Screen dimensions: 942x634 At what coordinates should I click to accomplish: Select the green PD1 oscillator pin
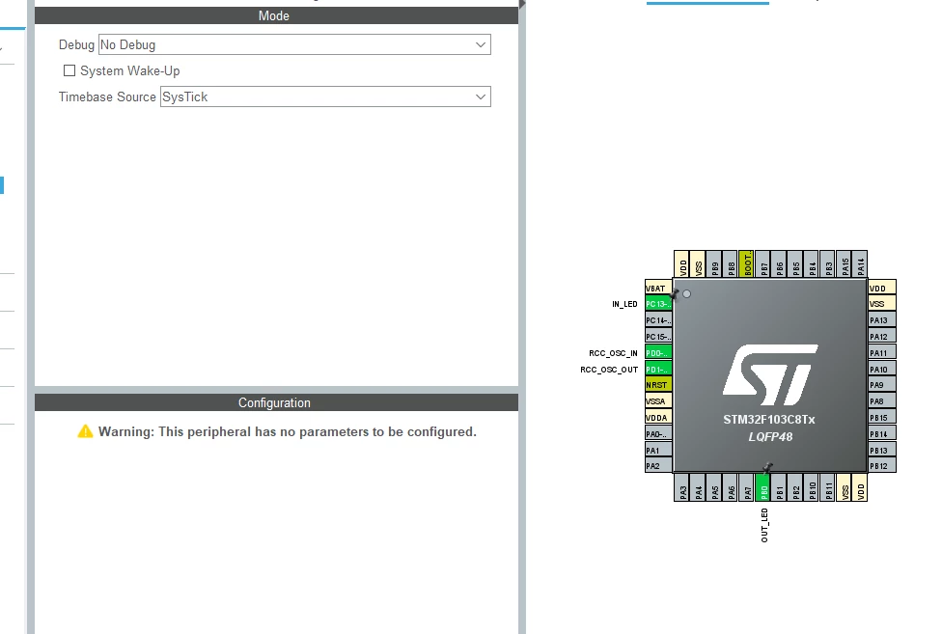pyautogui.click(x=658, y=369)
